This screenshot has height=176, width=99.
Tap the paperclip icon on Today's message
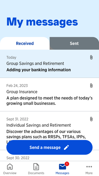91,57
